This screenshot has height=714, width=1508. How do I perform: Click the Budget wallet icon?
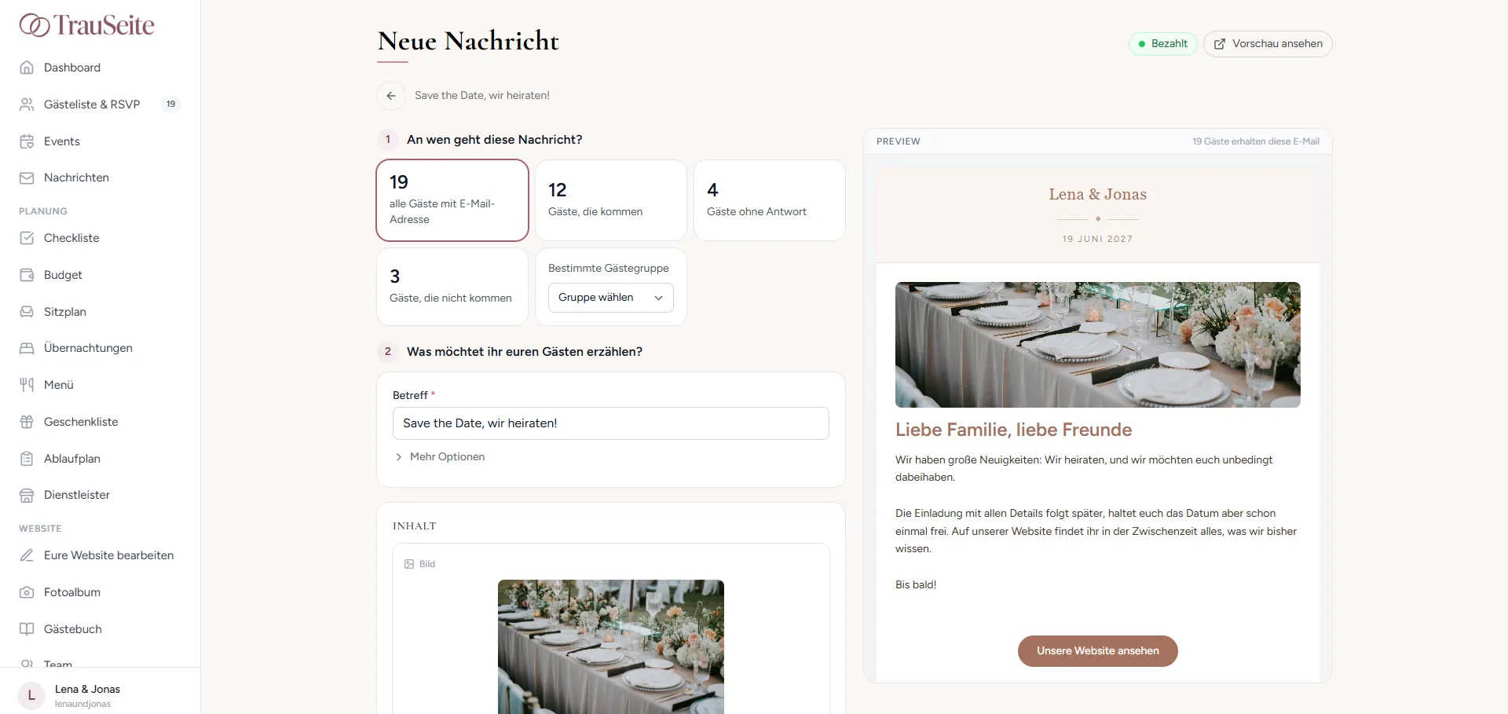27,275
